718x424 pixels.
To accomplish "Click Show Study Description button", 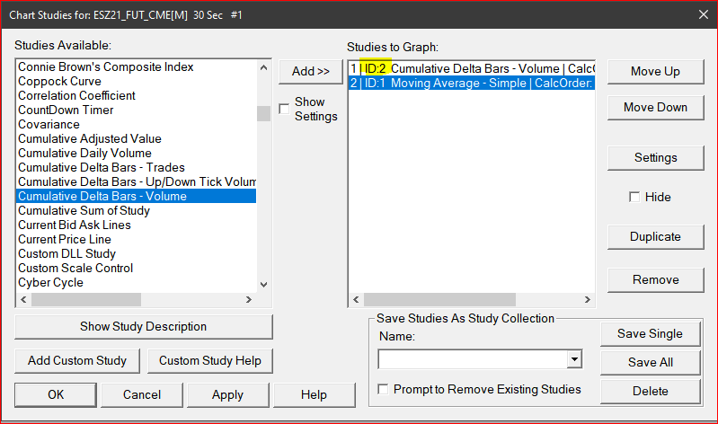I will 143,326.
